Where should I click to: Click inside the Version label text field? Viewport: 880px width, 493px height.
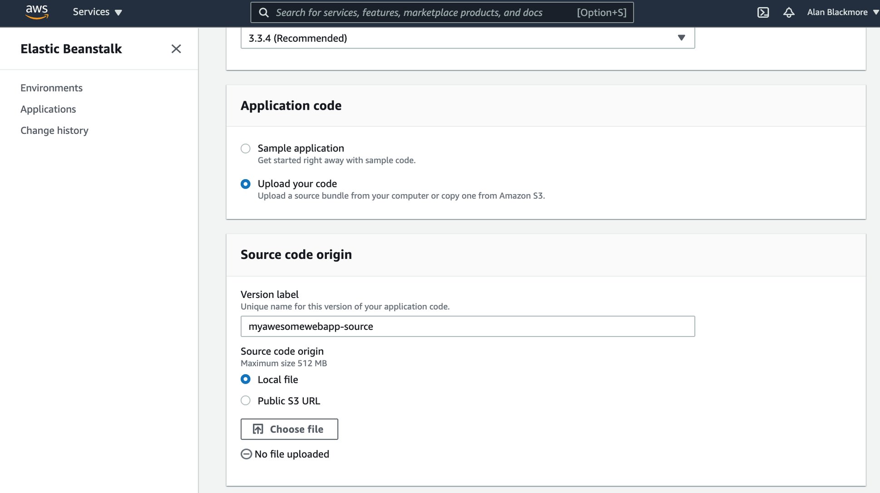coord(468,326)
